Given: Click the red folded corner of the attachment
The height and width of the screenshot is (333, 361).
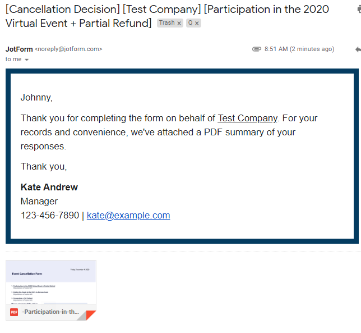Looking at the screenshot, I should [90, 315].
